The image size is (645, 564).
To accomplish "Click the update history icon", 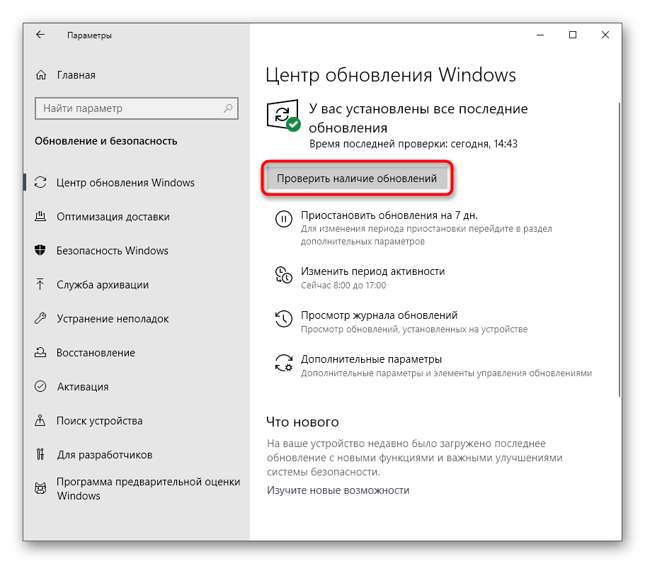I will click(x=283, y=318).
